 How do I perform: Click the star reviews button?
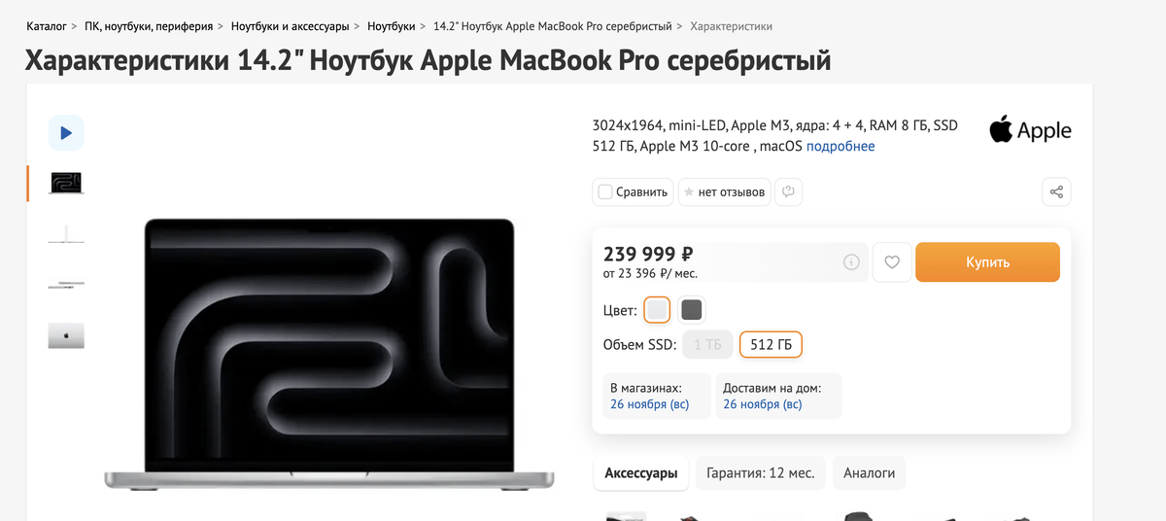(x=725, y=191)
